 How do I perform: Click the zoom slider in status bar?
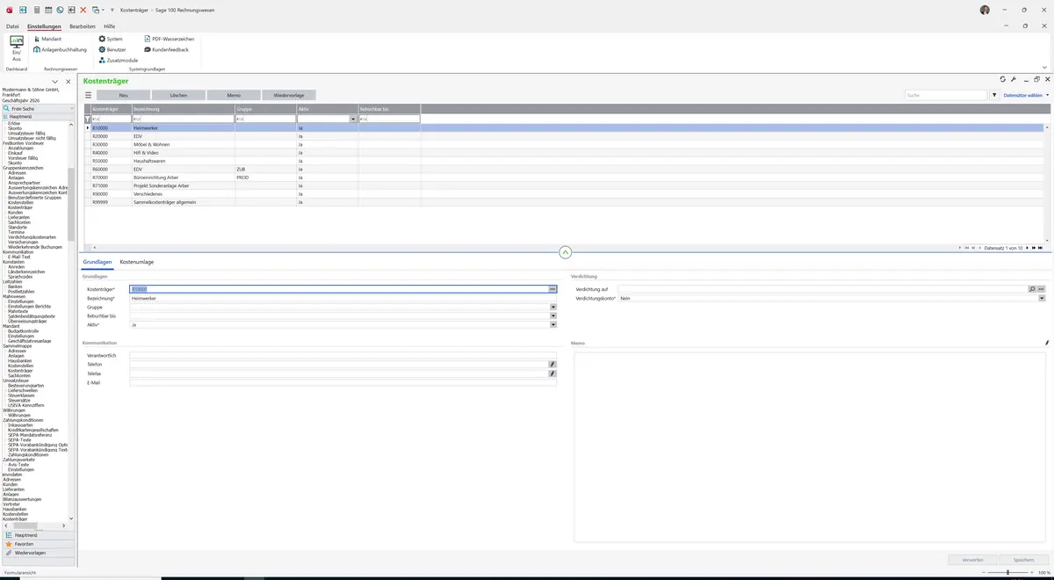pyautogui.click(x=1007, y=572)
